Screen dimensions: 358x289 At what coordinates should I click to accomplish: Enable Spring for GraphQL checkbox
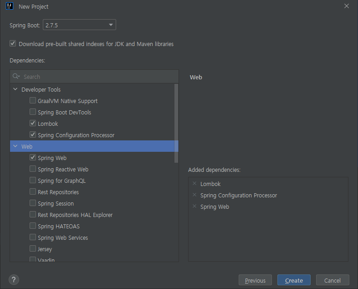[33, 180]
